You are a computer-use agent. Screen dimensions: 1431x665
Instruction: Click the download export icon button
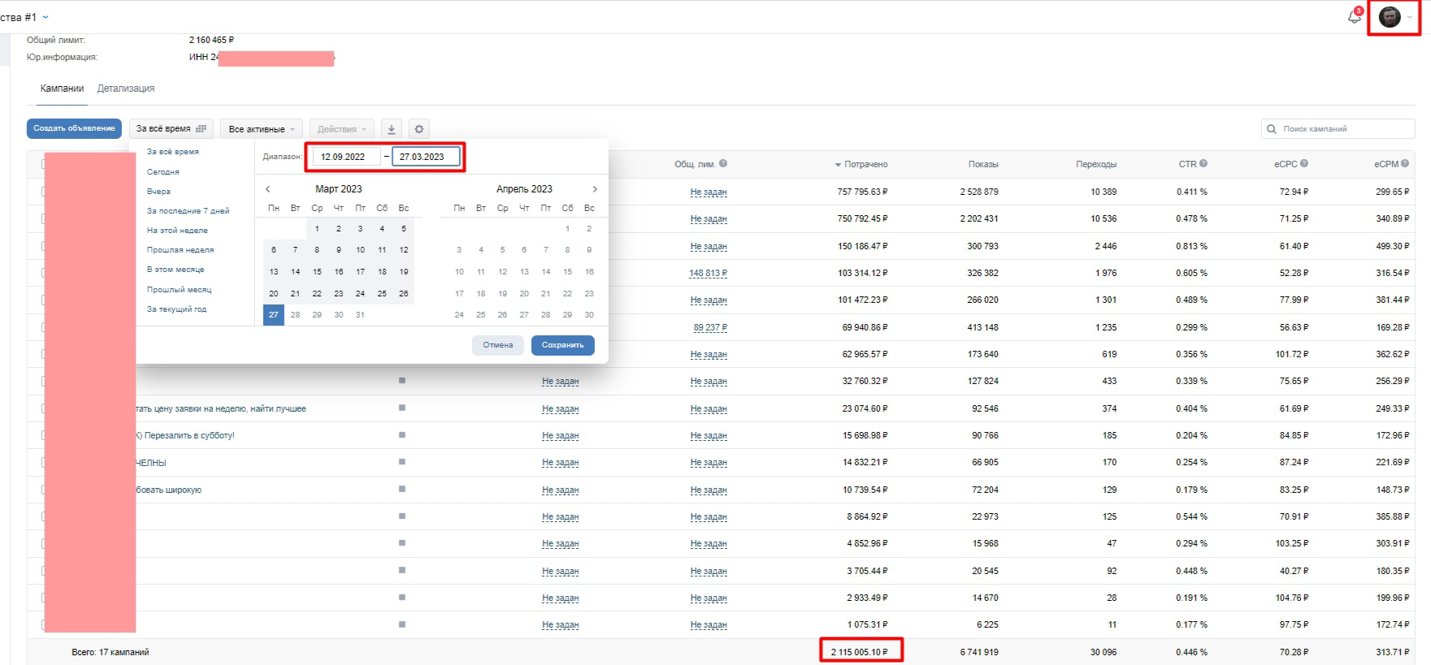[391, 129]
